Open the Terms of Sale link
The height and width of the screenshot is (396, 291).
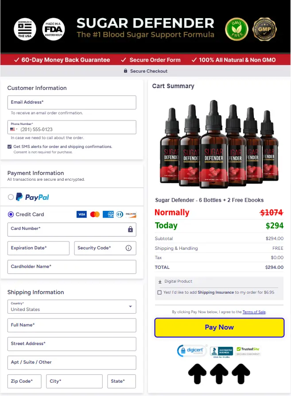pos(254,312)
